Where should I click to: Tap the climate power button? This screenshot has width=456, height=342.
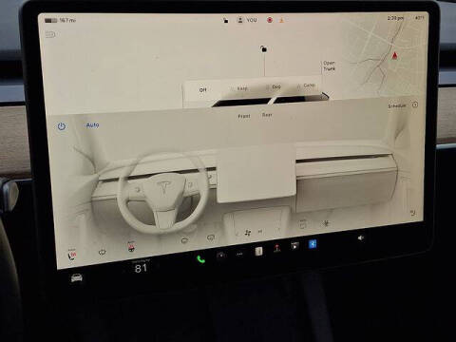62,126
